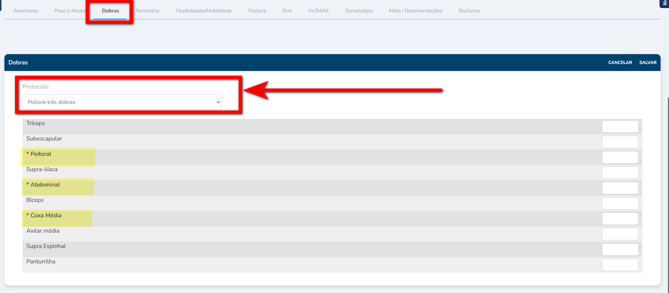This screenshot has height=293, width=669.
Task: Select the Coxa Média input field
Action: pos(620,219)
